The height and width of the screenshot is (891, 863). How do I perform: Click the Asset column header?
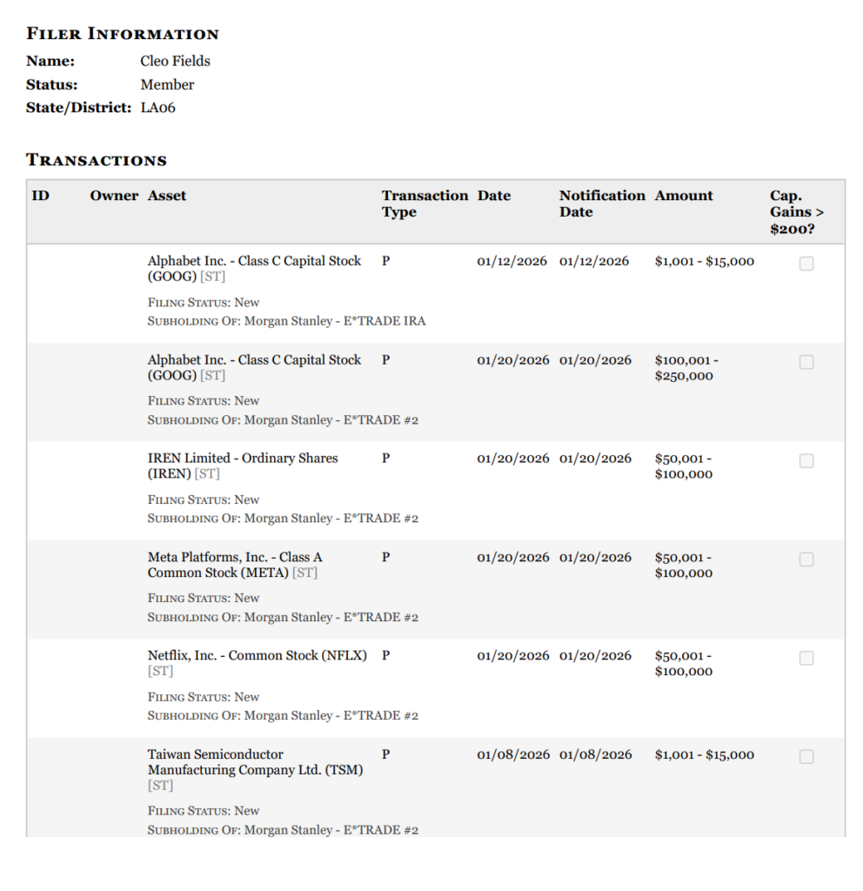pos(167,196)
